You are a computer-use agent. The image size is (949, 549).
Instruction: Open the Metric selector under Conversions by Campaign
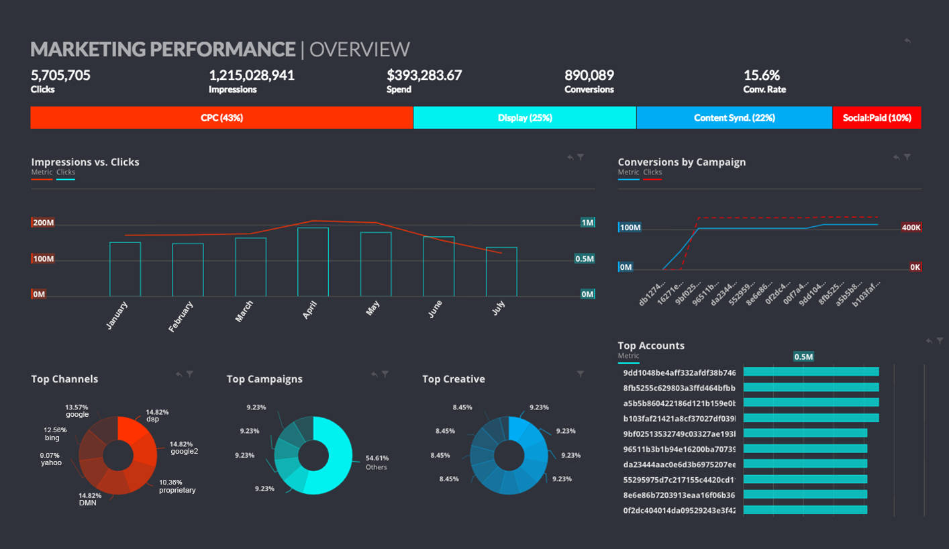(x=628, y=172)
